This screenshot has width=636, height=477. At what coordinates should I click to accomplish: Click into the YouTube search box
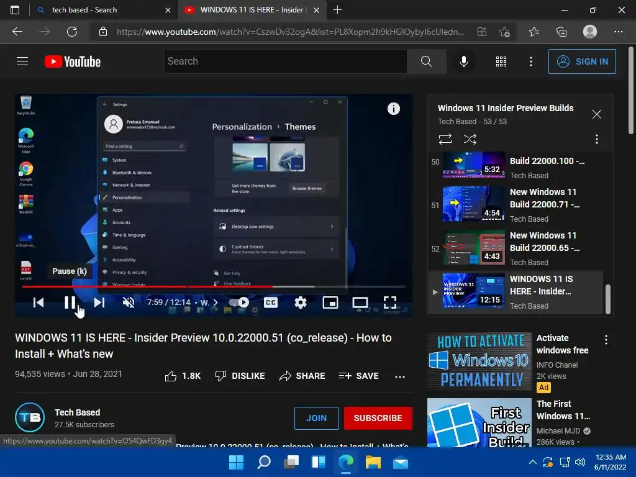[x=285, y=61]
